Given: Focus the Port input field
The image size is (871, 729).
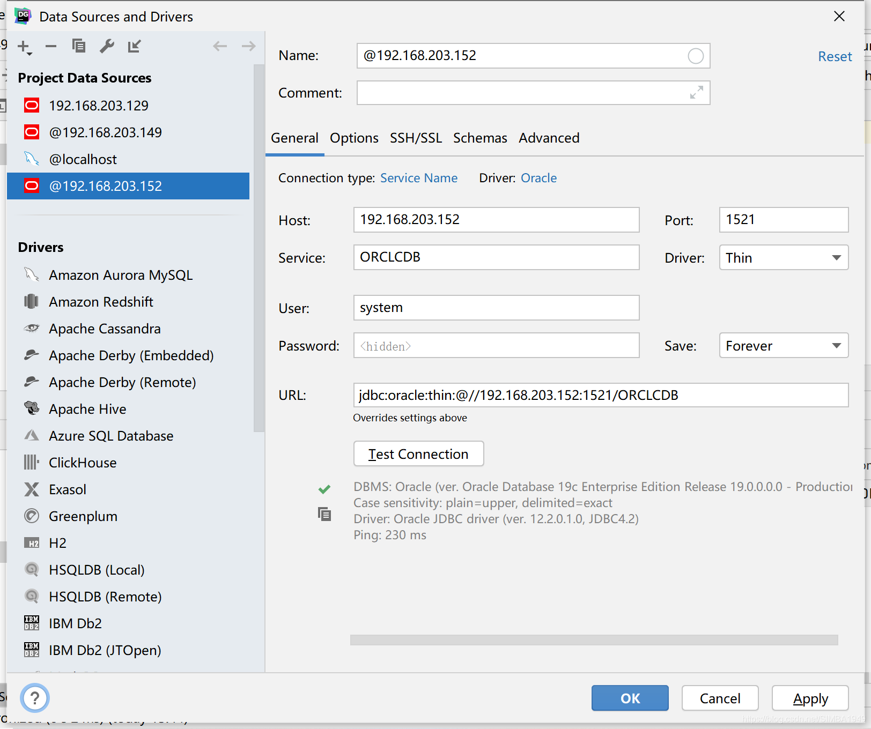Looking at the screenshot, I should [784, 220].
